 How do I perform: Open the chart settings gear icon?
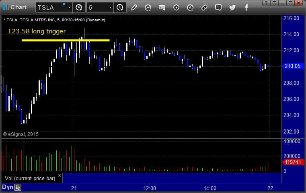pos(79,8)
